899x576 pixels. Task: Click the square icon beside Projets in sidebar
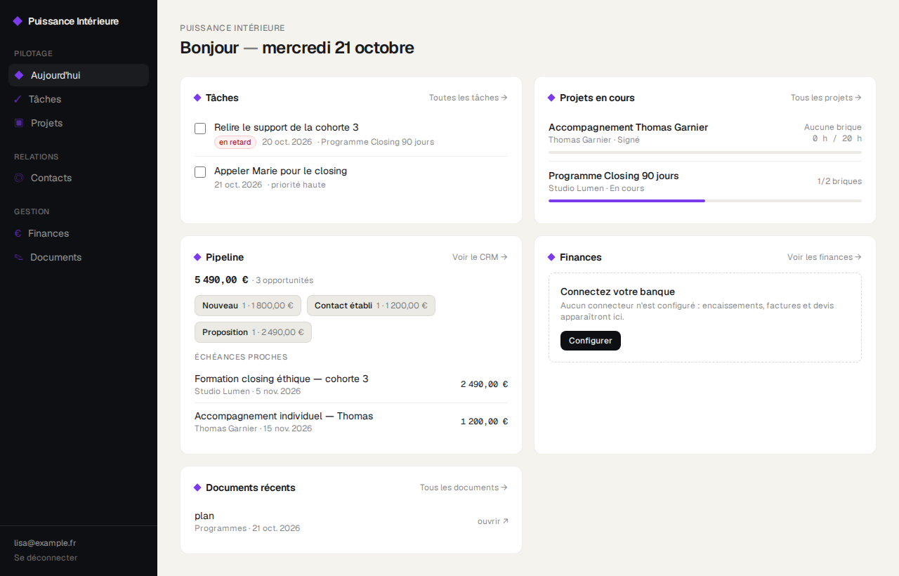click(x=19, y=123)
